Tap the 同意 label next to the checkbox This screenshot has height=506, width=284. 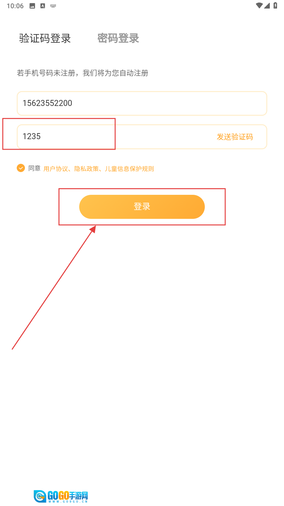tap(34, 168)
